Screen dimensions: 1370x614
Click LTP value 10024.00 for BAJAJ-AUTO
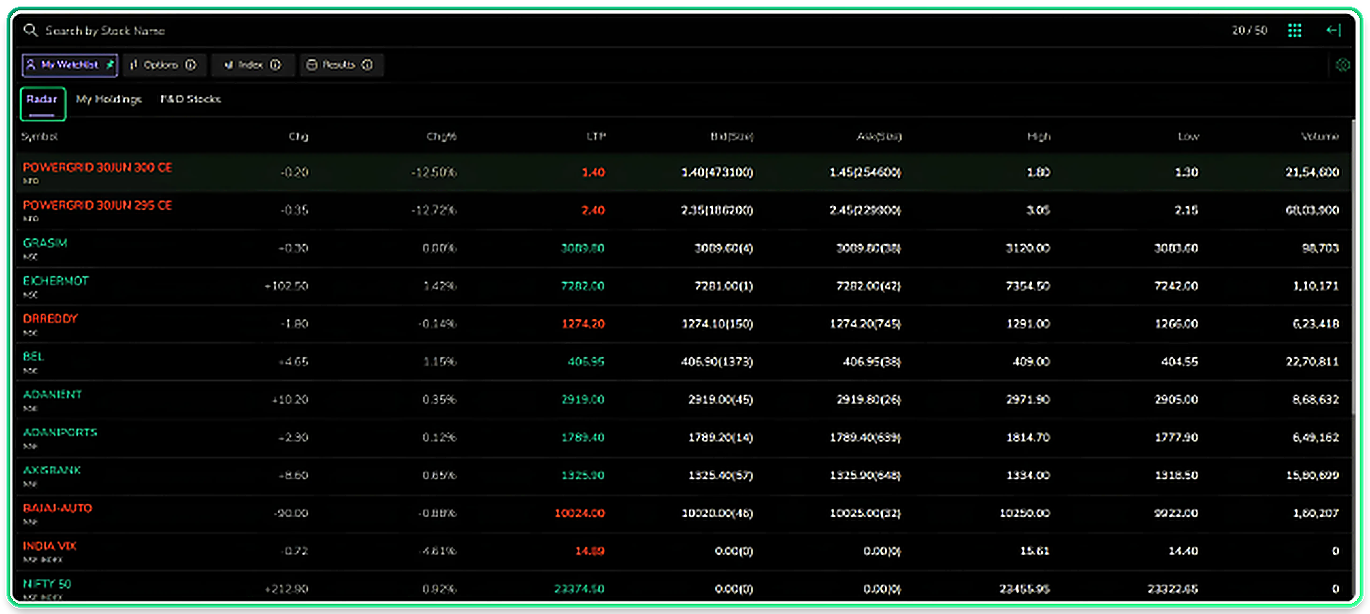(x=579, y=514)
